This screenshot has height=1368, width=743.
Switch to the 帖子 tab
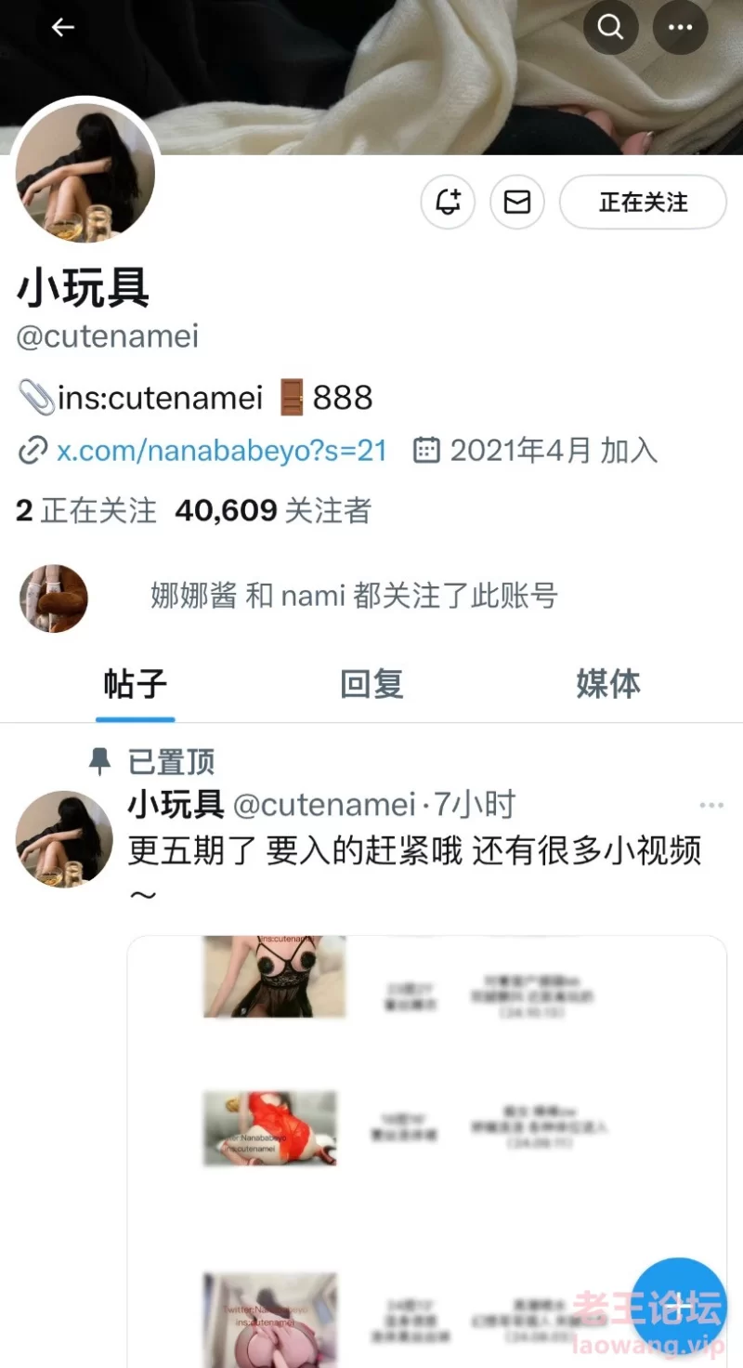click(136, 684)
